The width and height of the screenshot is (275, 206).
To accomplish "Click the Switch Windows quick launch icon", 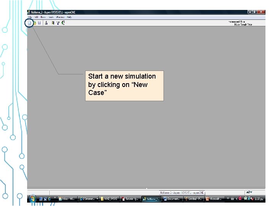I will 45,199.
